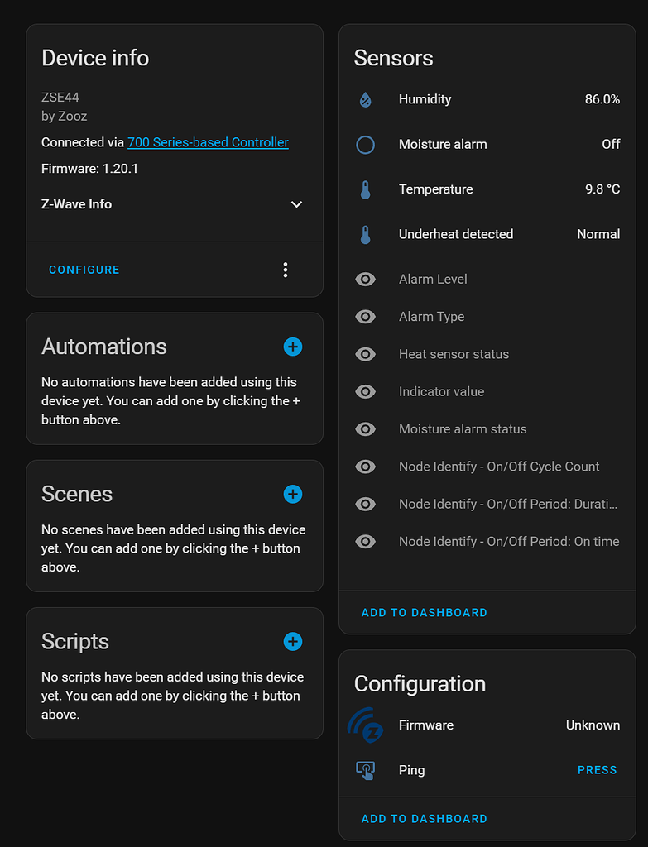Add a new script with plus icon
648x847 pixels.
(x=292, y=641)
